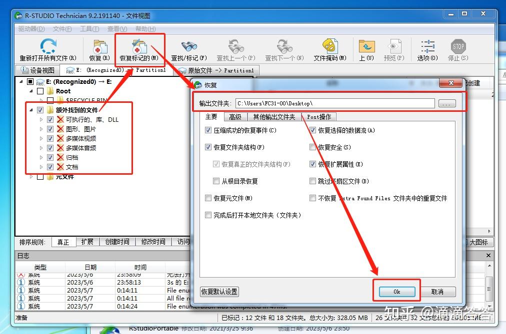Screen dimensions: 506x334
Task: Click the output folder browse (...) field
Action: pos(447,103)
